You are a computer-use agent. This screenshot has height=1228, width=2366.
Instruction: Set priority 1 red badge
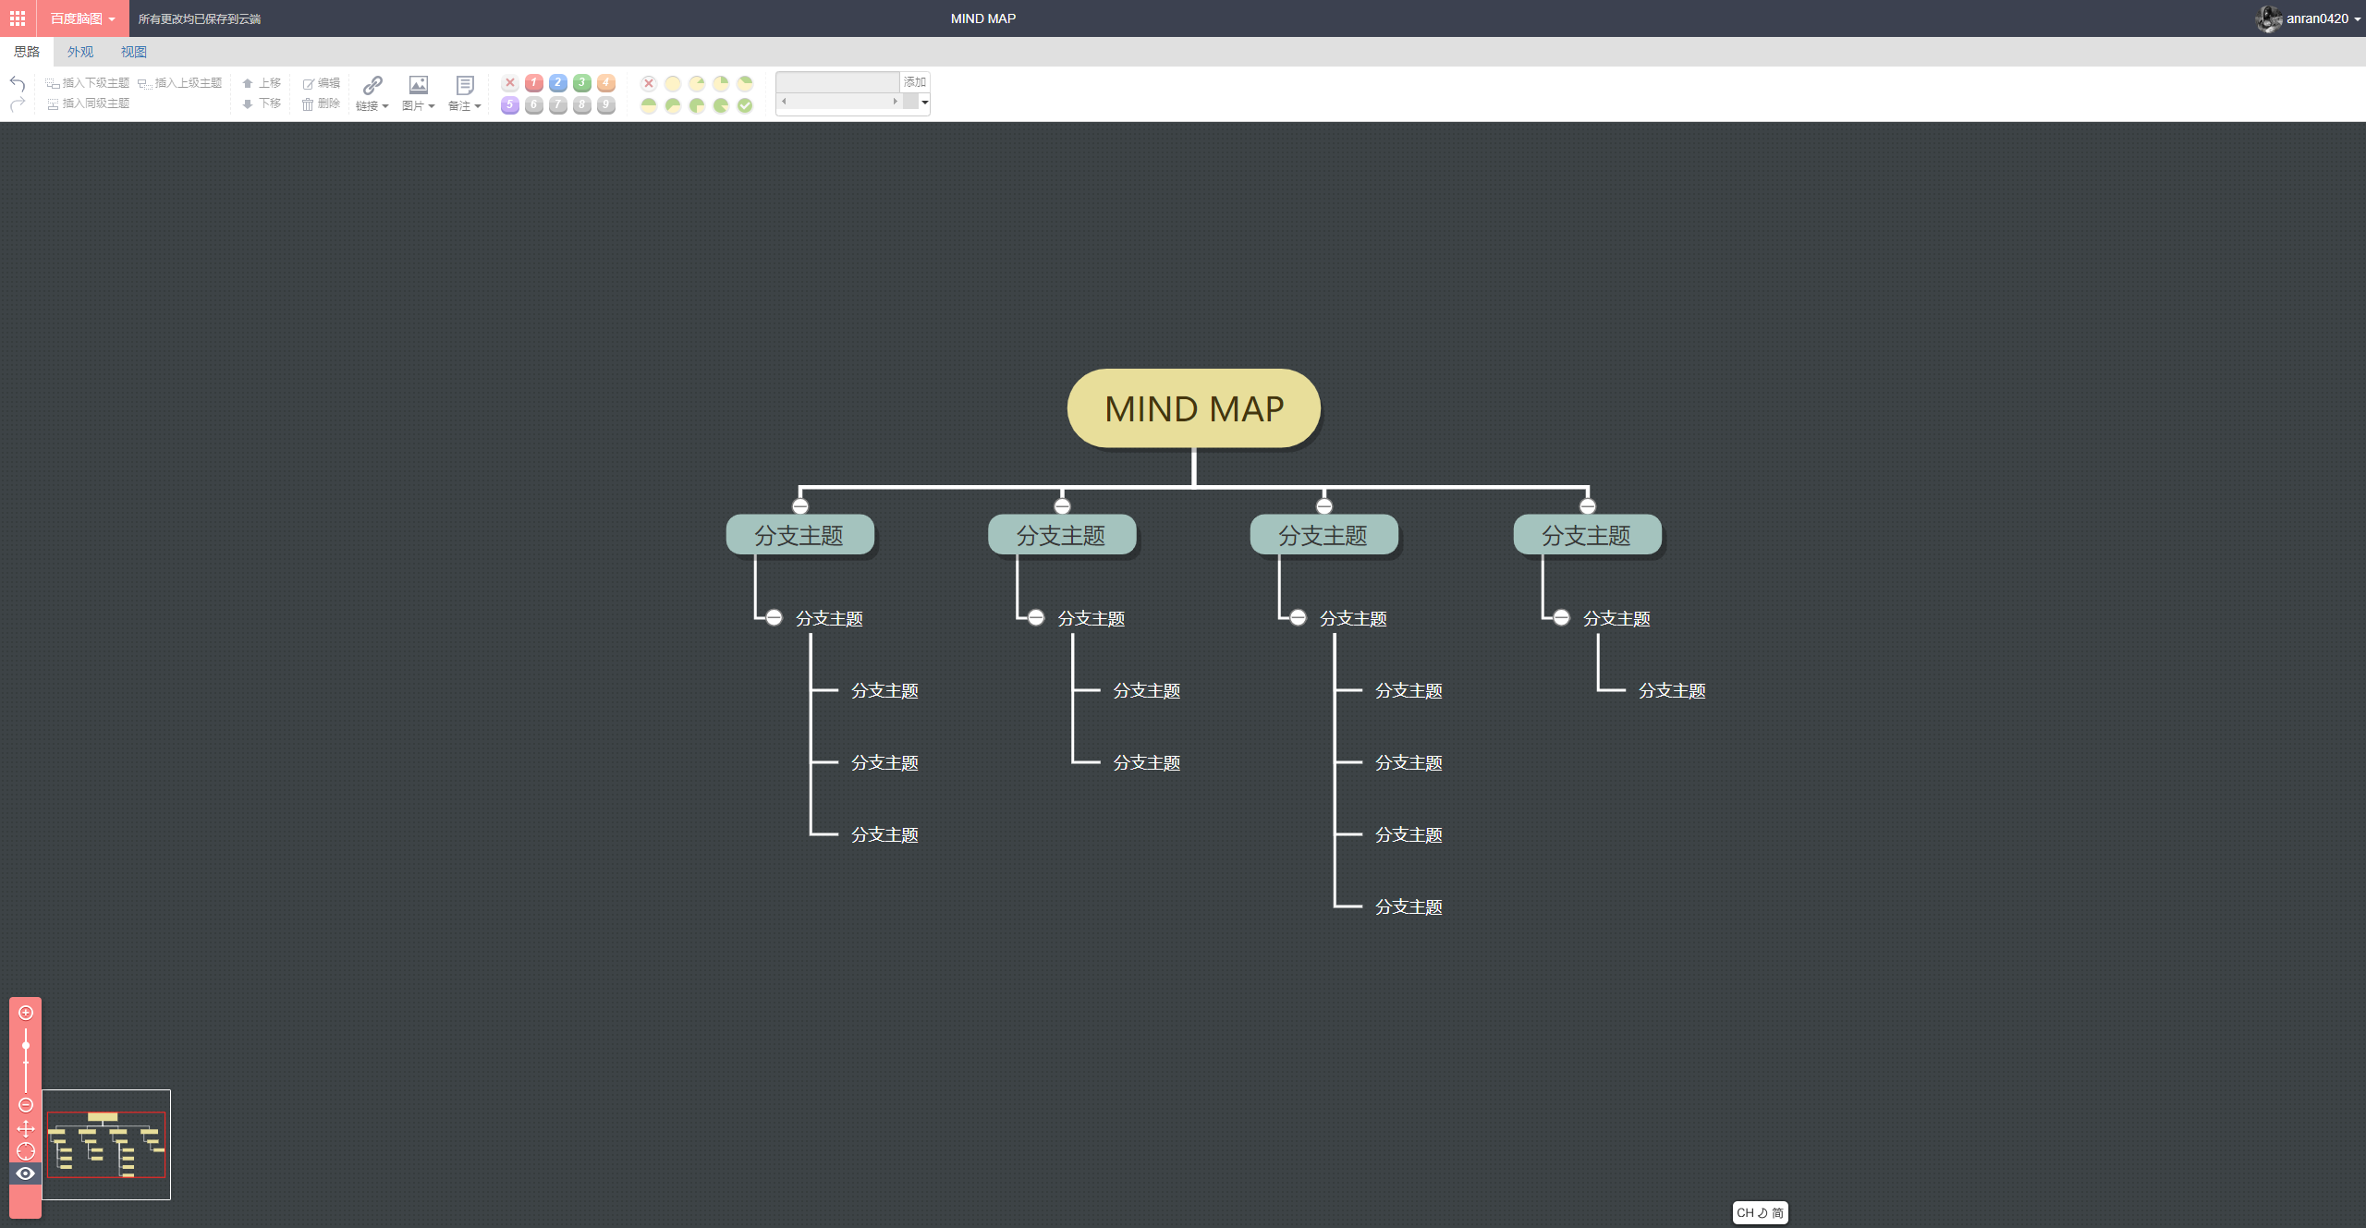click(534, 83)
